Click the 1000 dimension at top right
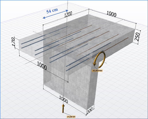This screenshot has height=119, width=148. click(111, 14)
